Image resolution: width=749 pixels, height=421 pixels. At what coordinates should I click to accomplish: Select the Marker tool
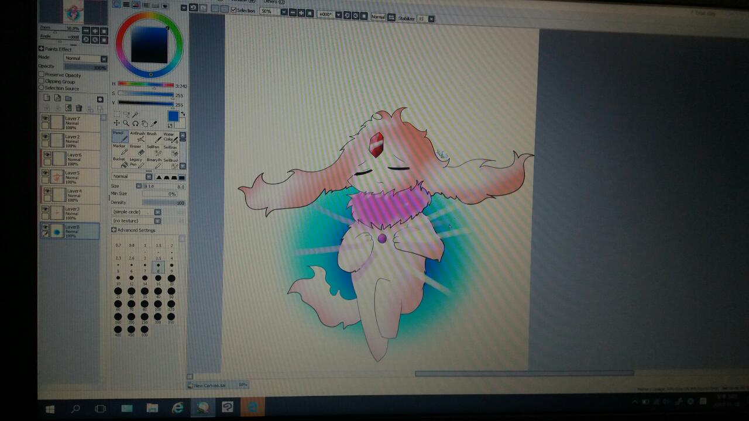pos(119,150)
